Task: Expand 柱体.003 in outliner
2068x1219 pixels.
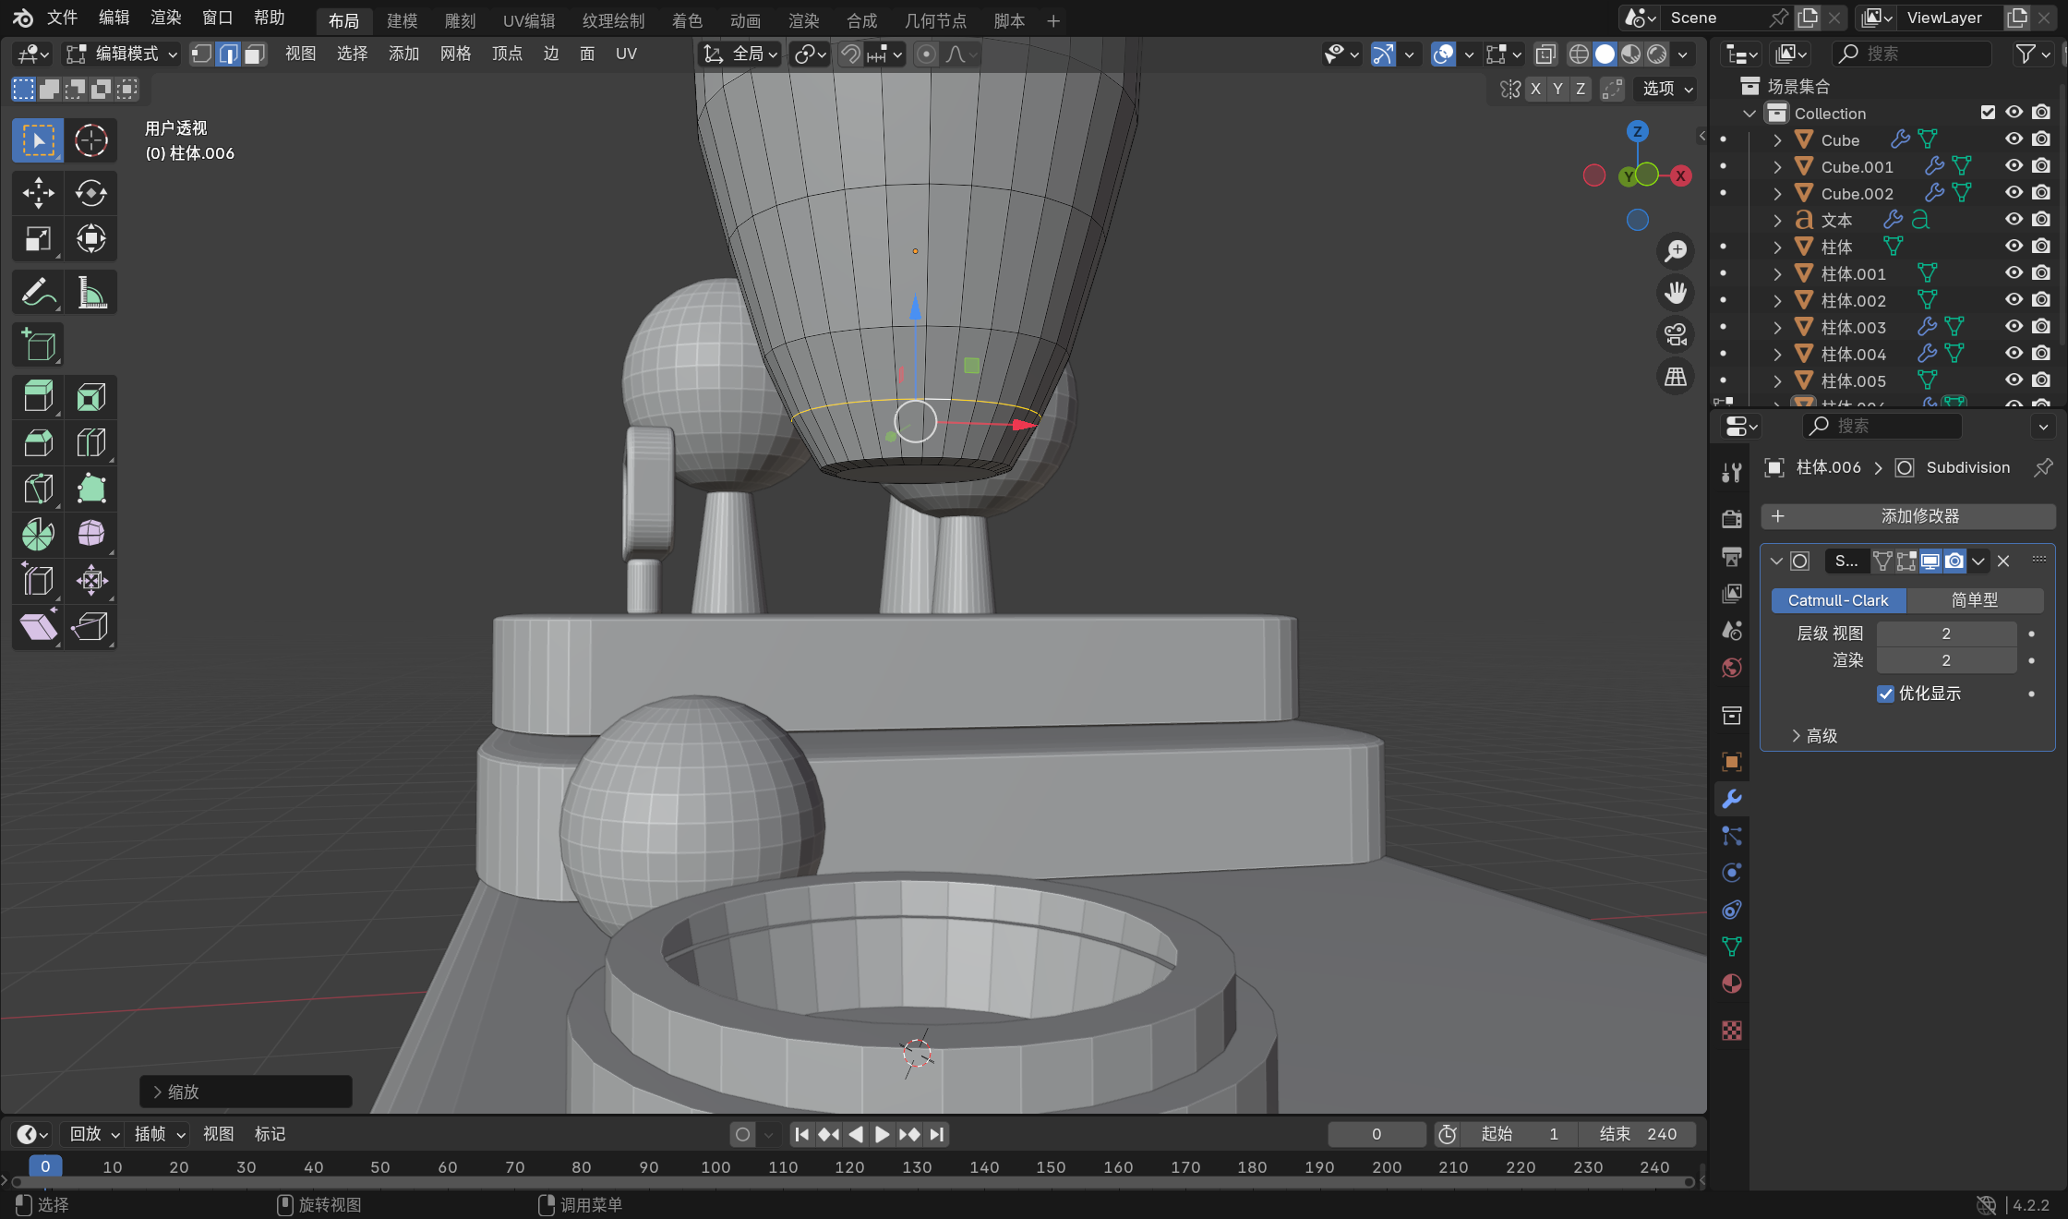Action: 1777,327
